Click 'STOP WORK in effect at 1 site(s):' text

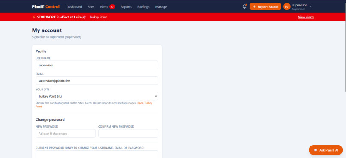coord(61,17)
